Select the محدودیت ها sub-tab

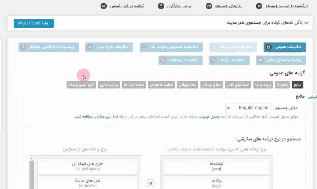(x=134, y=85)
